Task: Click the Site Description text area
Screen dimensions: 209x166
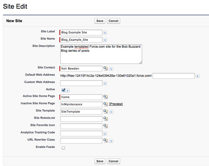Action: point(101,54)
